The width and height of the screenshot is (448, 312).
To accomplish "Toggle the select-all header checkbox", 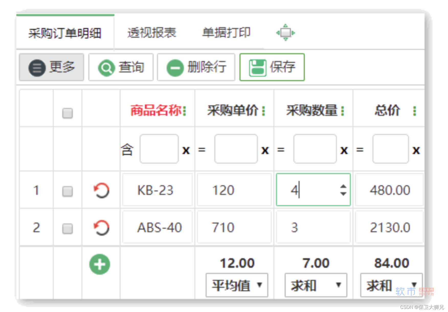I will coord(68,113).
